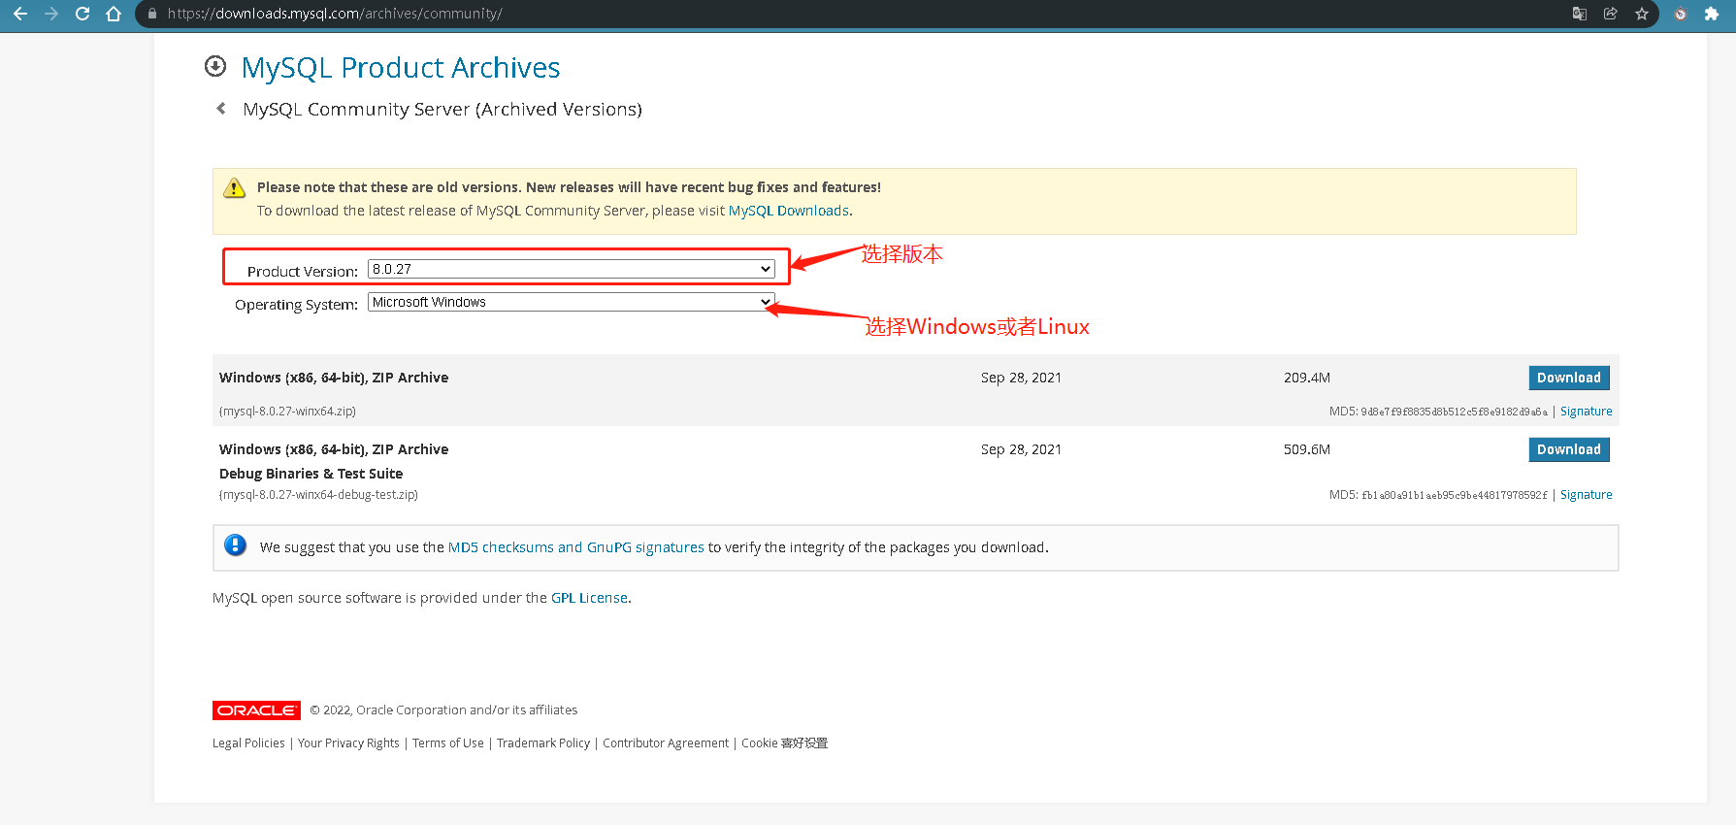Viewport: 1736px width, 825px height.
Task: Click the 209.4M file size
Action: (1307, 378)
